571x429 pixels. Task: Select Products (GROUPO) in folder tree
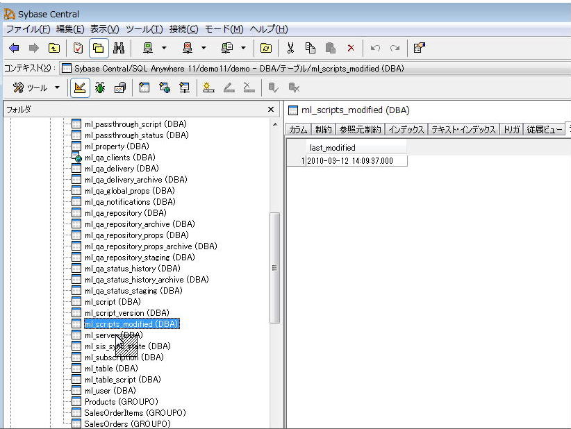click(x=121, y=402)
